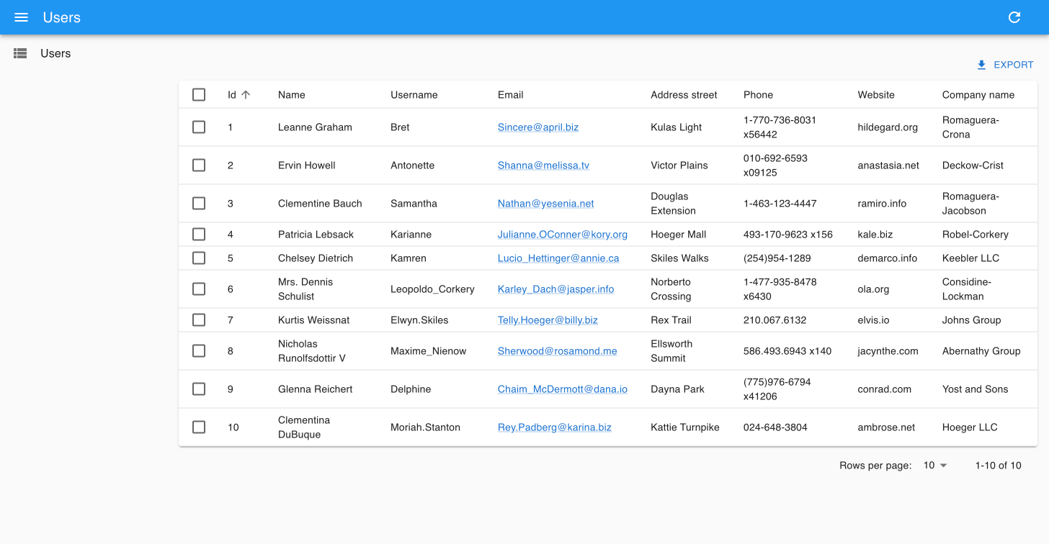Viewport: 1049px width, 544px height.
Task: Sort by the Website column header
Action: pyautogui.click(x=876, y=94)
